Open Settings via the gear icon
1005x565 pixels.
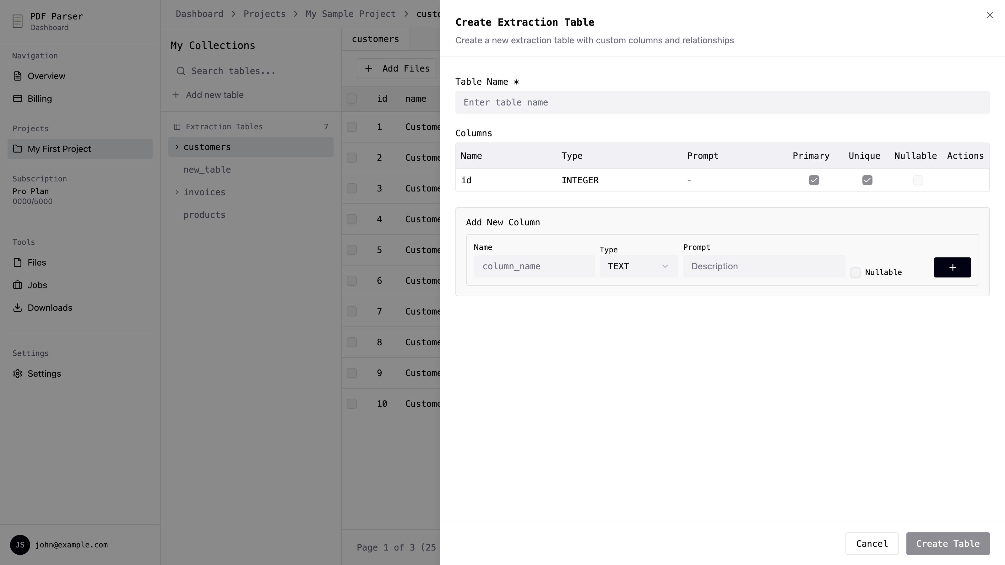(x=18, y=374)
